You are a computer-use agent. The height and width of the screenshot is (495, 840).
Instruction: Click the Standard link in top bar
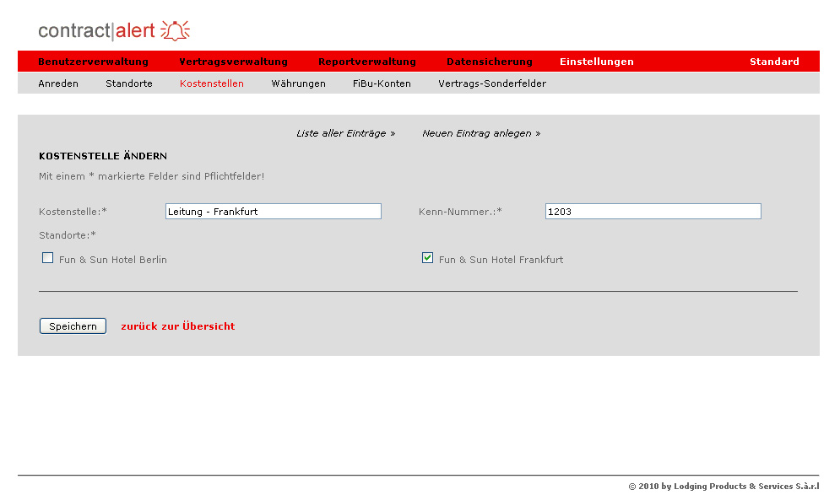tap(773, 62)
